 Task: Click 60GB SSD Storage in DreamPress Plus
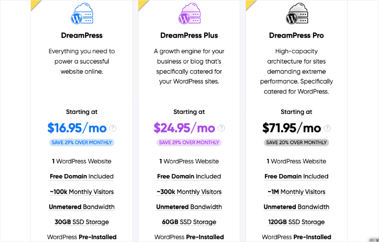tap(189, 222)
